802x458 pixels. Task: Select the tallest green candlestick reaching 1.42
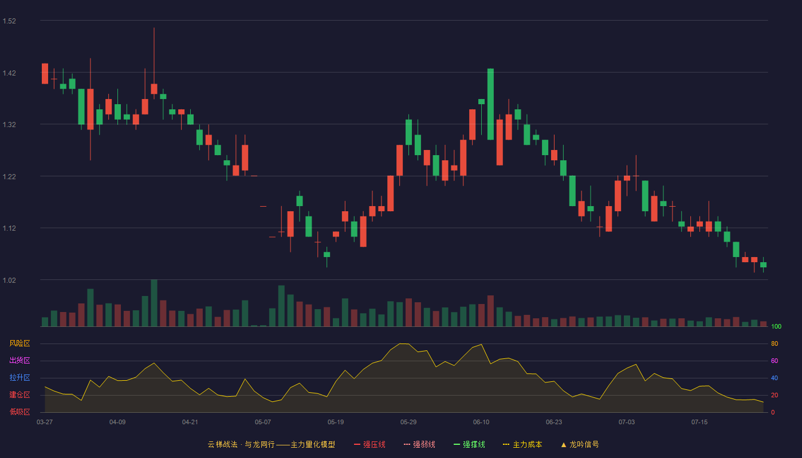coord(490,104)
